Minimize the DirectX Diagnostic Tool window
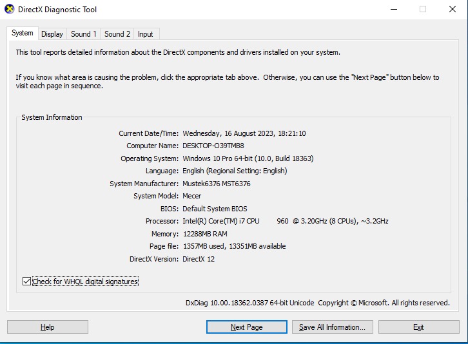This screenshot has height=344, width=468. (393, 10)
